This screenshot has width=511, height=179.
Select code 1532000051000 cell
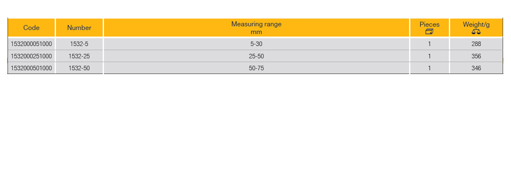pyautogui.click(x=31, y=44)
